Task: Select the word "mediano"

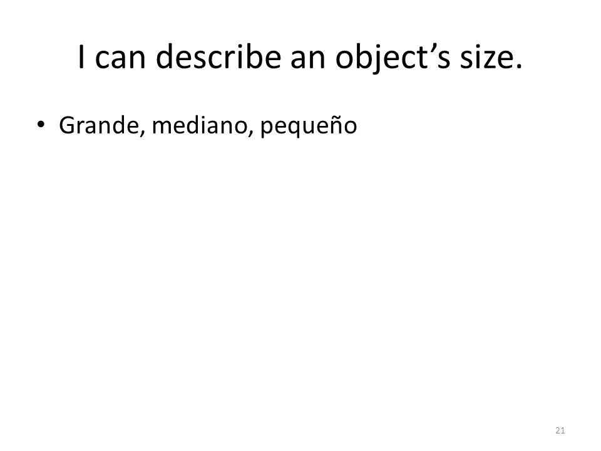Action: click(x=200, y=125)
